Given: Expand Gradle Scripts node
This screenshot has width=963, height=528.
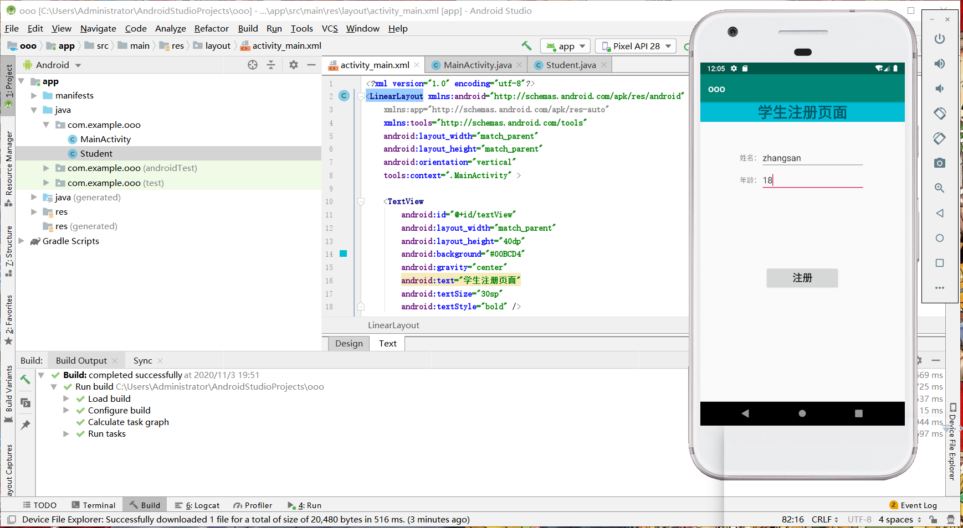Looking at the screenshot, I should (x=22, y=241).
